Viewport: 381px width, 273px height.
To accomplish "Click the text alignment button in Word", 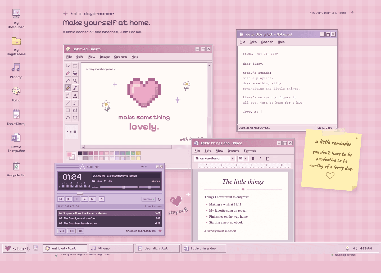I will (x=275, y=159).
